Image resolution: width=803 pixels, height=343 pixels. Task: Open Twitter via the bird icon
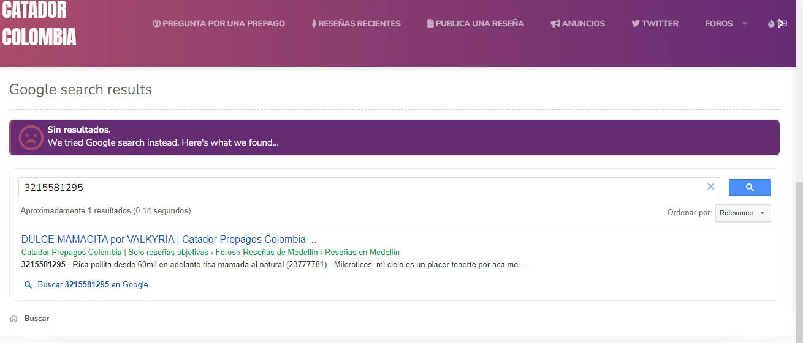[x=636, y=24]
